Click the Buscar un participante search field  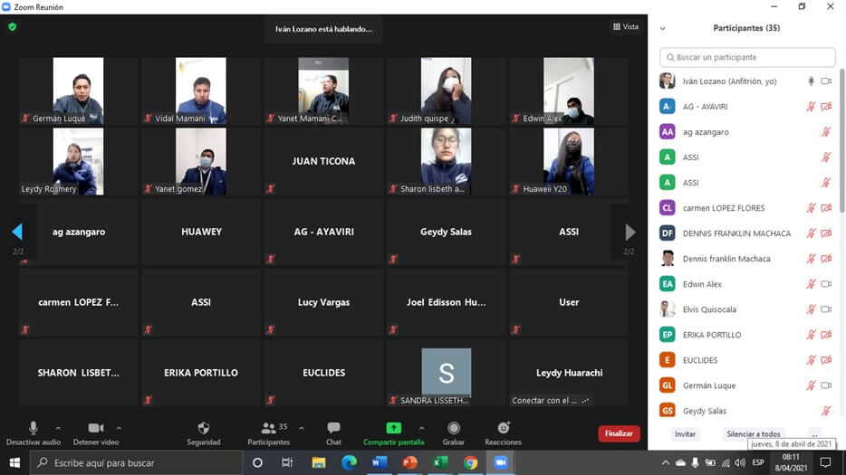point(747,57)
